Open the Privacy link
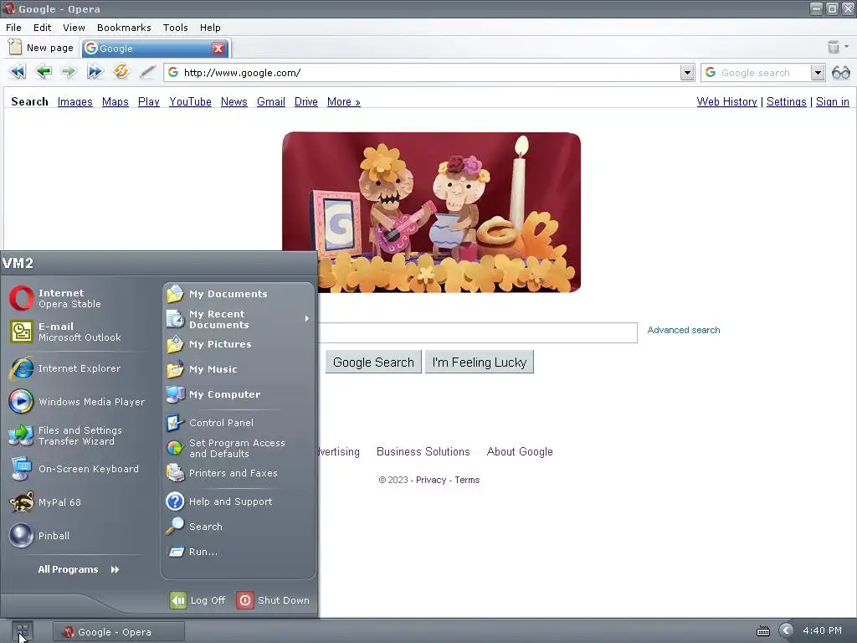This screenshot has width=857, height=643. [431, 480]
